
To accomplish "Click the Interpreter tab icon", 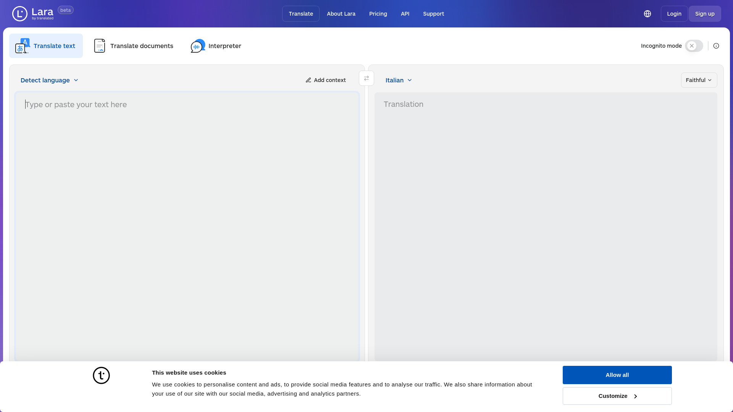I will pos(198,46).
